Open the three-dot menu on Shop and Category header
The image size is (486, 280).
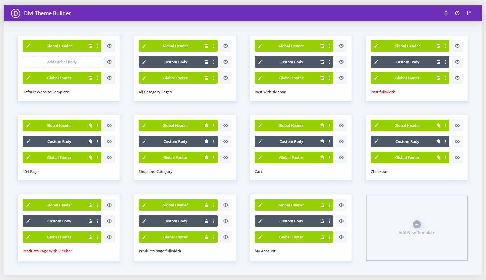(213, 125)
